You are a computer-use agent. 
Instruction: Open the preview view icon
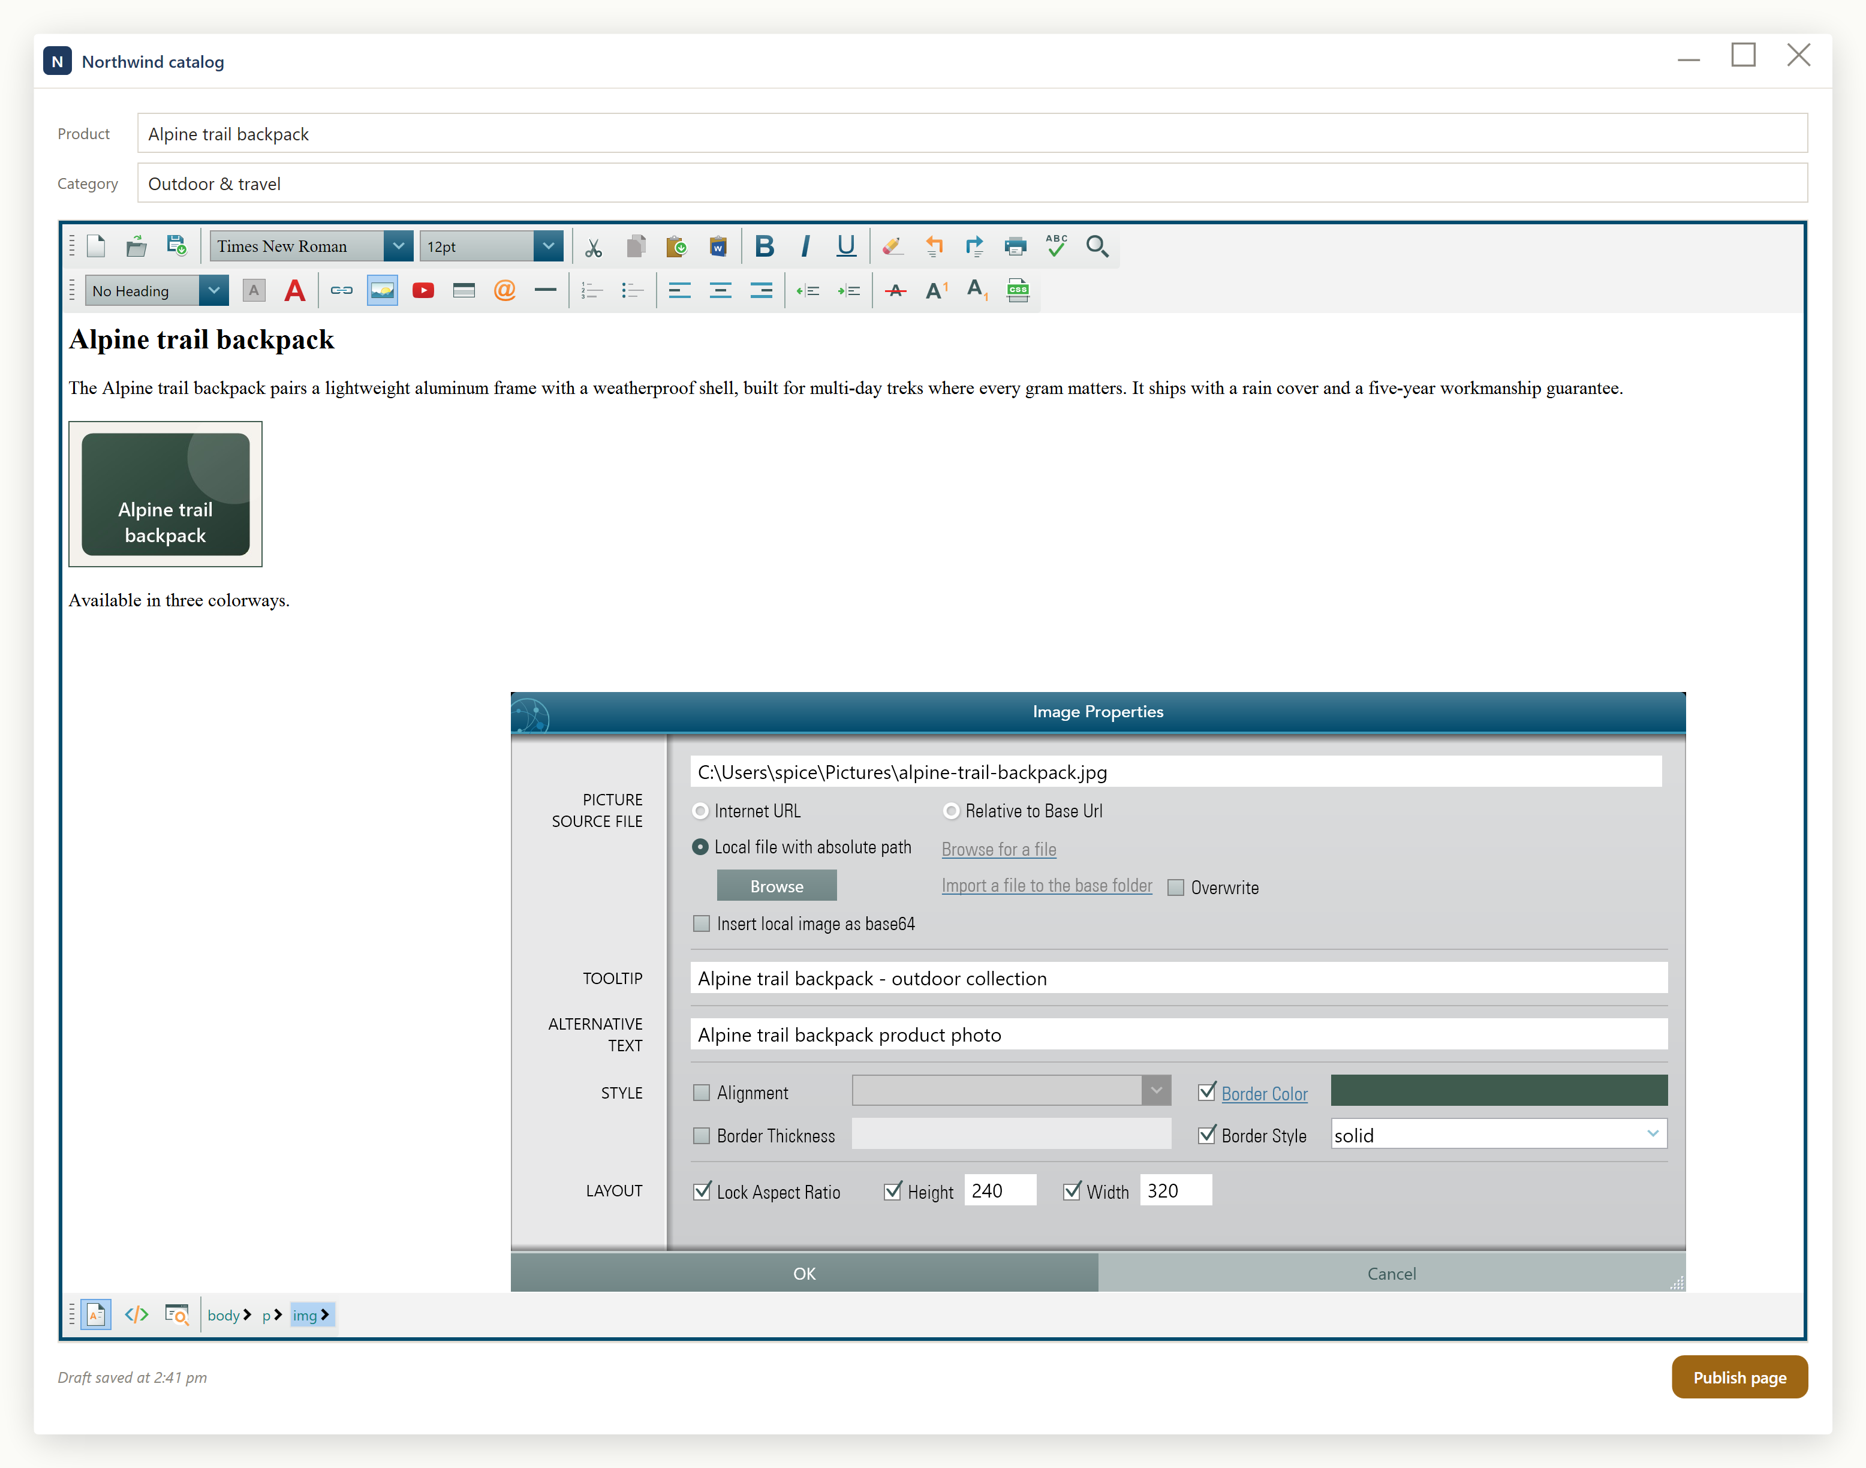(177, 1315)
